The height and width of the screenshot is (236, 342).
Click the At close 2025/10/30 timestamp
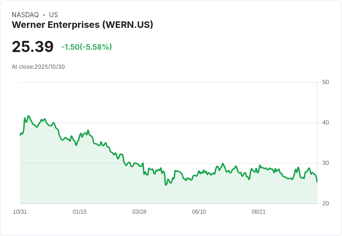pyautogui.click(x=38, y=66)
